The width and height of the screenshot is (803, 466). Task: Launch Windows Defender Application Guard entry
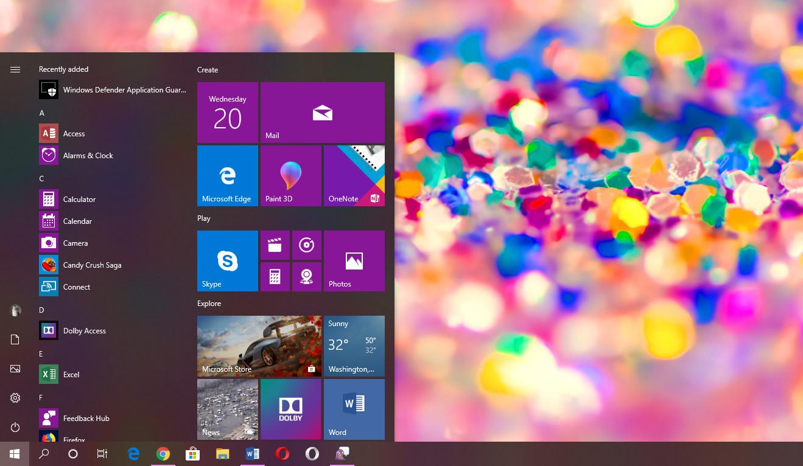click(113, 90)
